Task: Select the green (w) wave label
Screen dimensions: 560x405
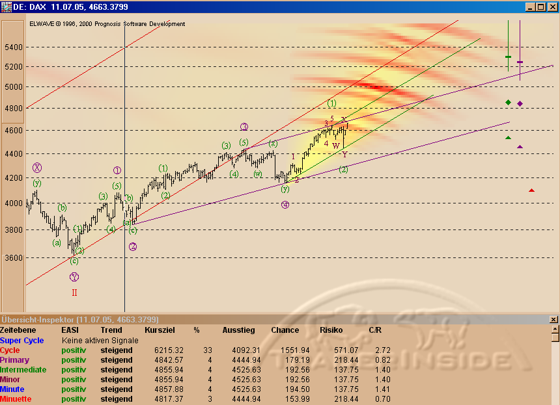Action: coord(258,174)
